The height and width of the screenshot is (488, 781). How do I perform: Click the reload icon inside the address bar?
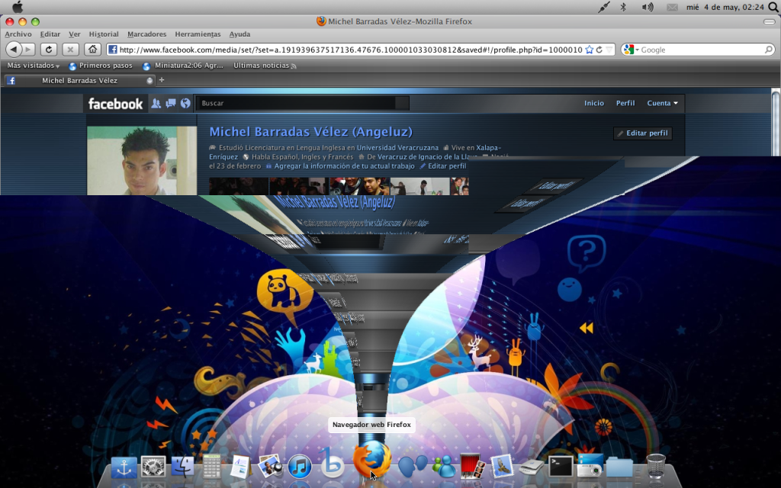coord(599,50)
